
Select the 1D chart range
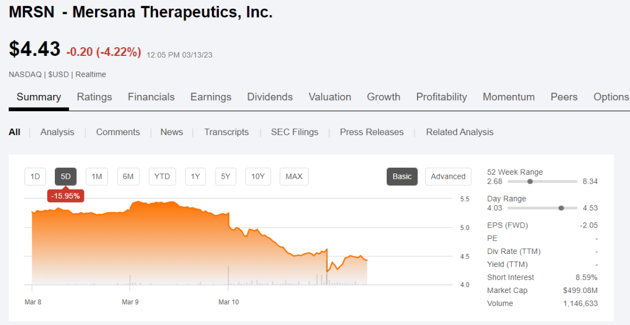point(35,176)
